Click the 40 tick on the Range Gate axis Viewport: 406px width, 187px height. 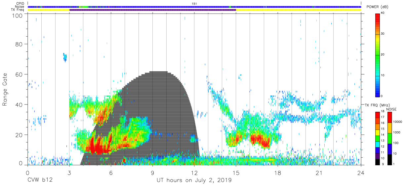19,105
